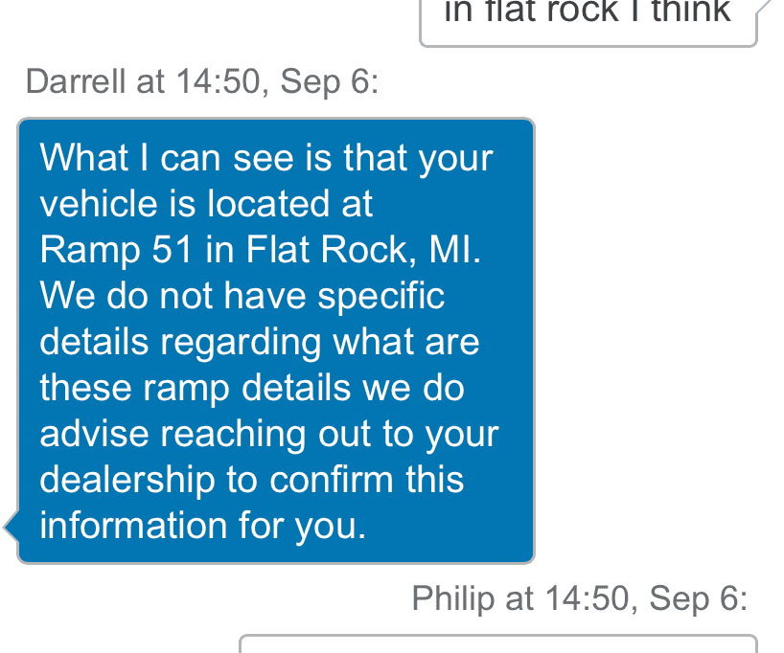Click the "Ramp 51" text in the message
This screenshot has width=784, height=653.
[x=105, y=250]
